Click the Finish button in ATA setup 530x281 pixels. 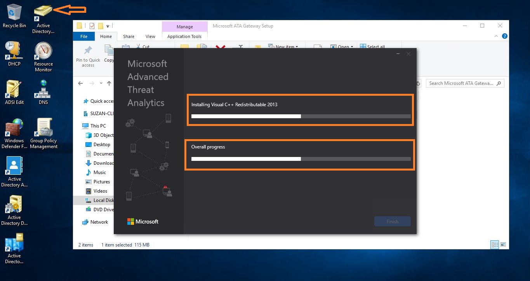click(393, 222)
